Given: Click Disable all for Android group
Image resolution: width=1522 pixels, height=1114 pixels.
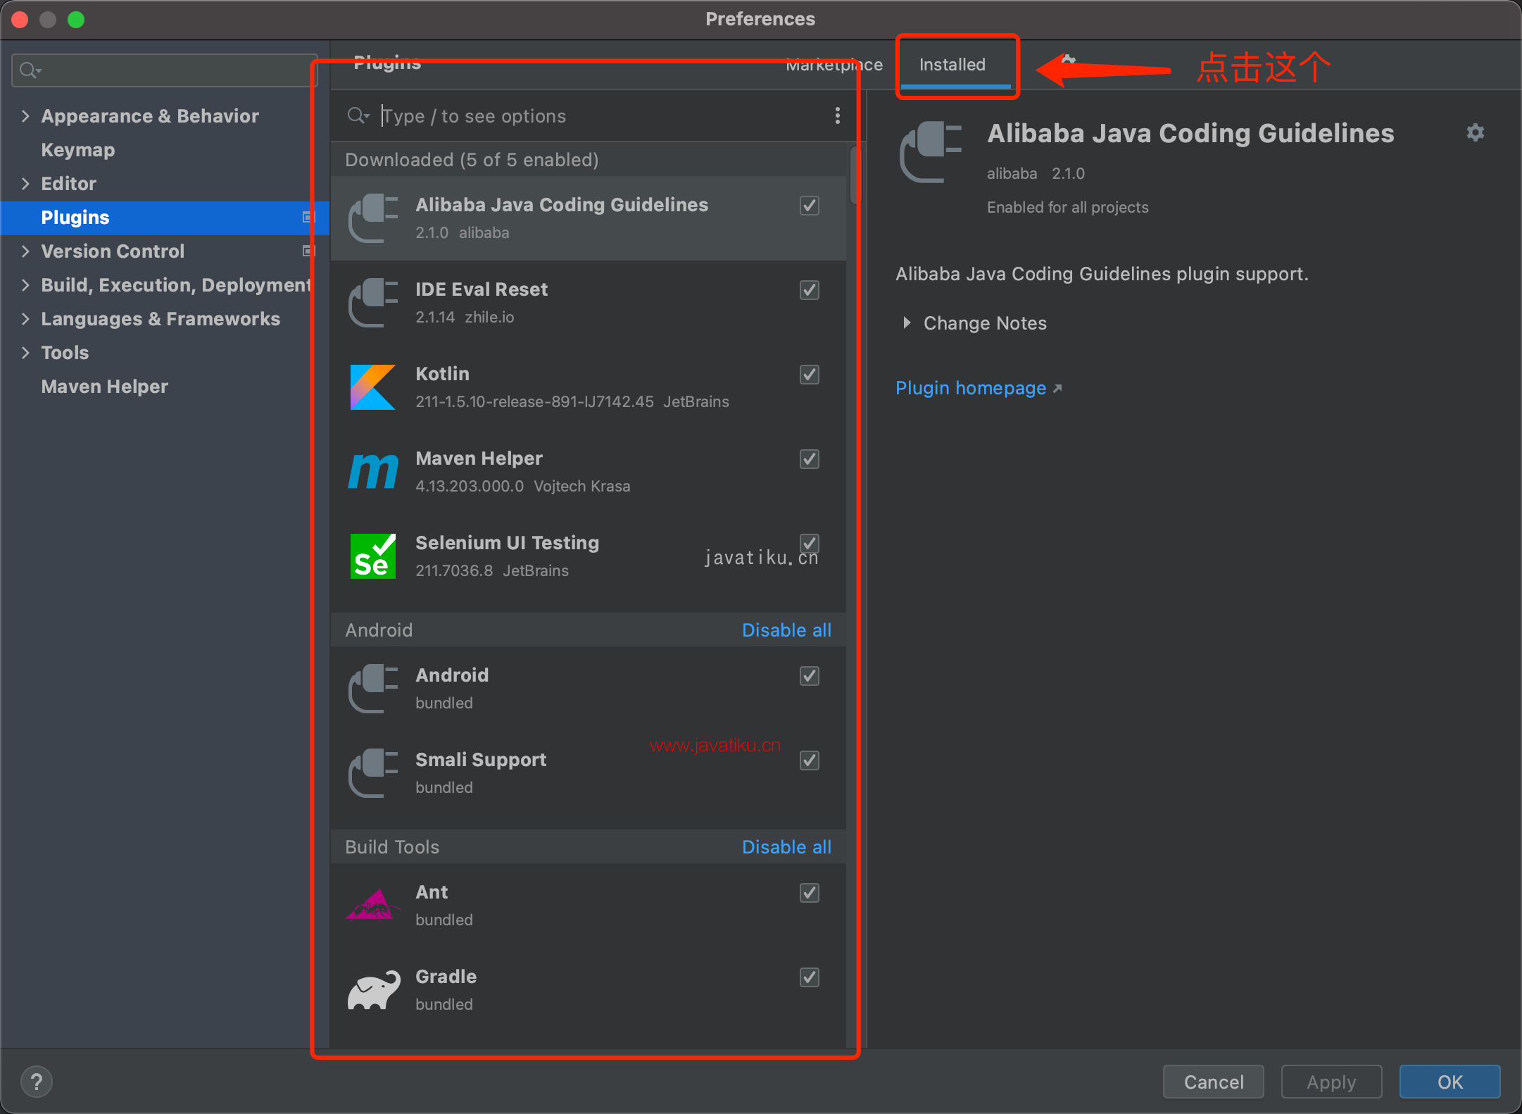Looking at the screenshot, I should pyautogui.click(x=786, y=630).
